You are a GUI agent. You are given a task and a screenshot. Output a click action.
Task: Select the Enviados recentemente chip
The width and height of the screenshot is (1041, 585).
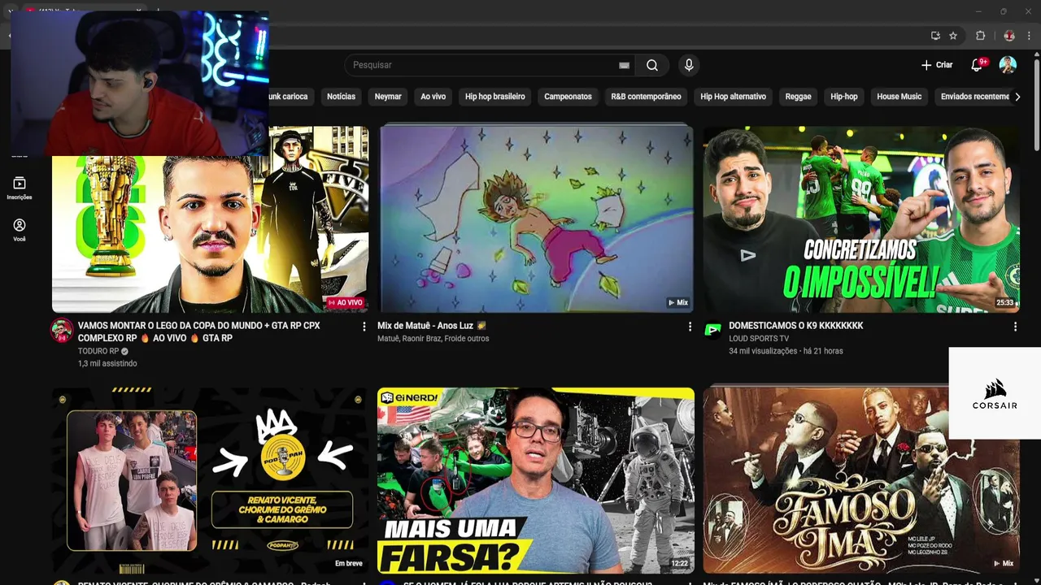[974, 97]
